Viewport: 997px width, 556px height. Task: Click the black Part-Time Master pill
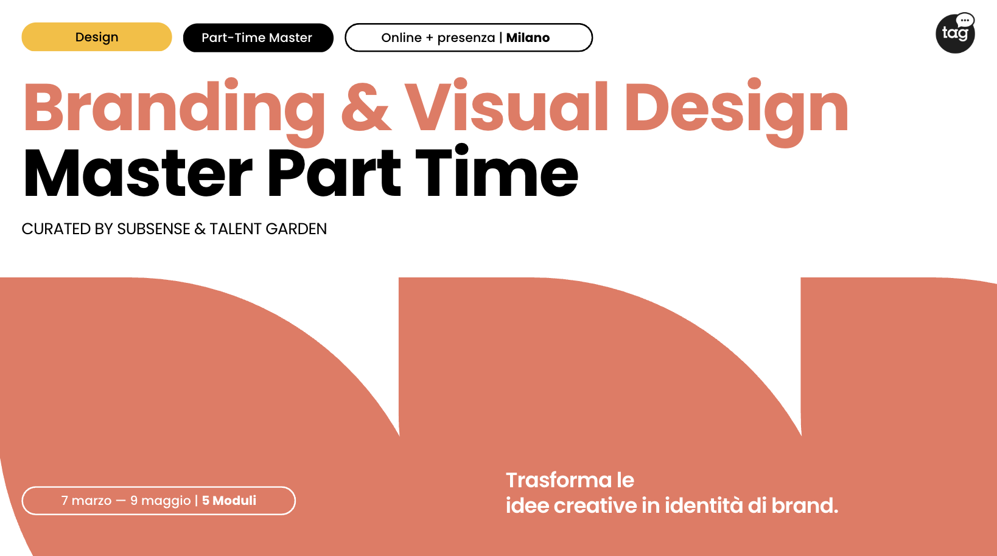(x=257, y=38)
